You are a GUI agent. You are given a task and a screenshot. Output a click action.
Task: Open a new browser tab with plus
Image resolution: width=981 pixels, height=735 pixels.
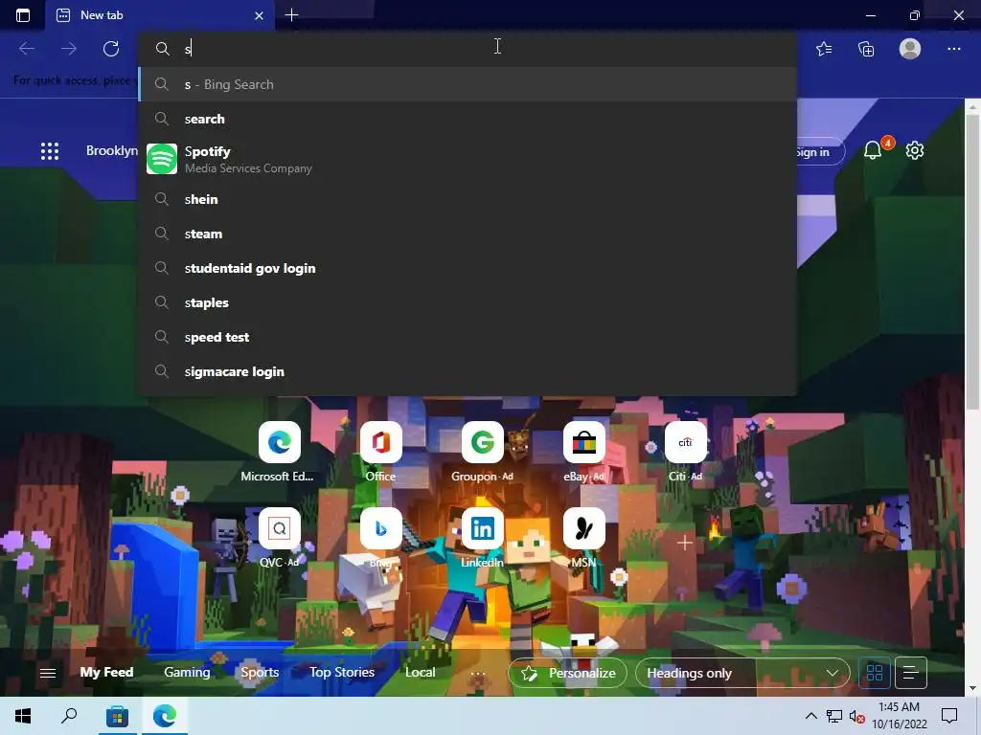pos(291,15)
